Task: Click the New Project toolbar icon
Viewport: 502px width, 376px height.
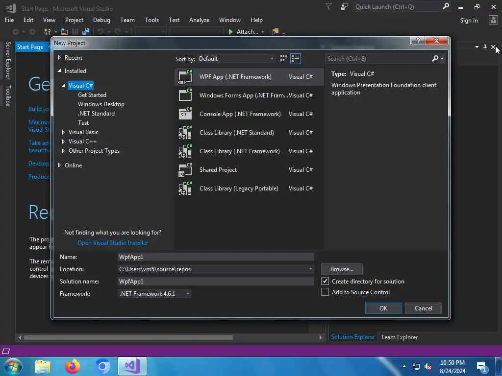Action: click(48, 32)
